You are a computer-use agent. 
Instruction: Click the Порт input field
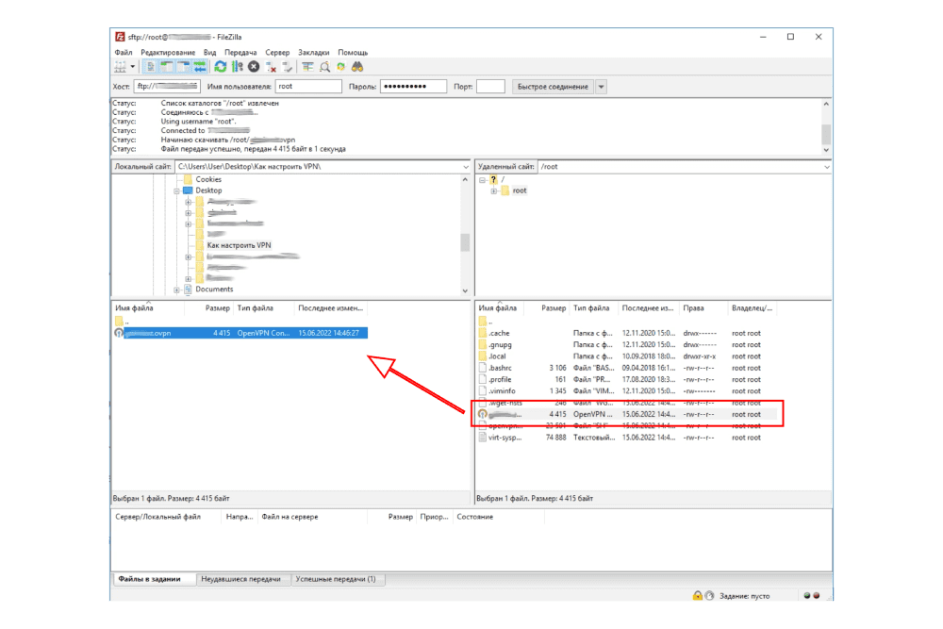(490, 87)
